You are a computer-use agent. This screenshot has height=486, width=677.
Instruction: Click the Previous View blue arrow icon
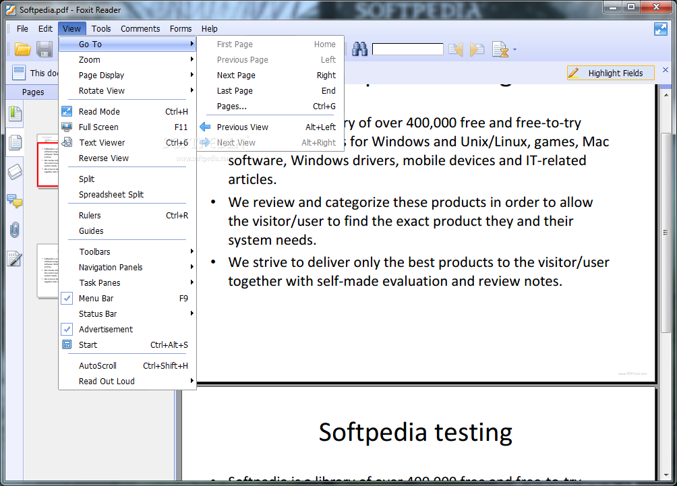[205, 127]
